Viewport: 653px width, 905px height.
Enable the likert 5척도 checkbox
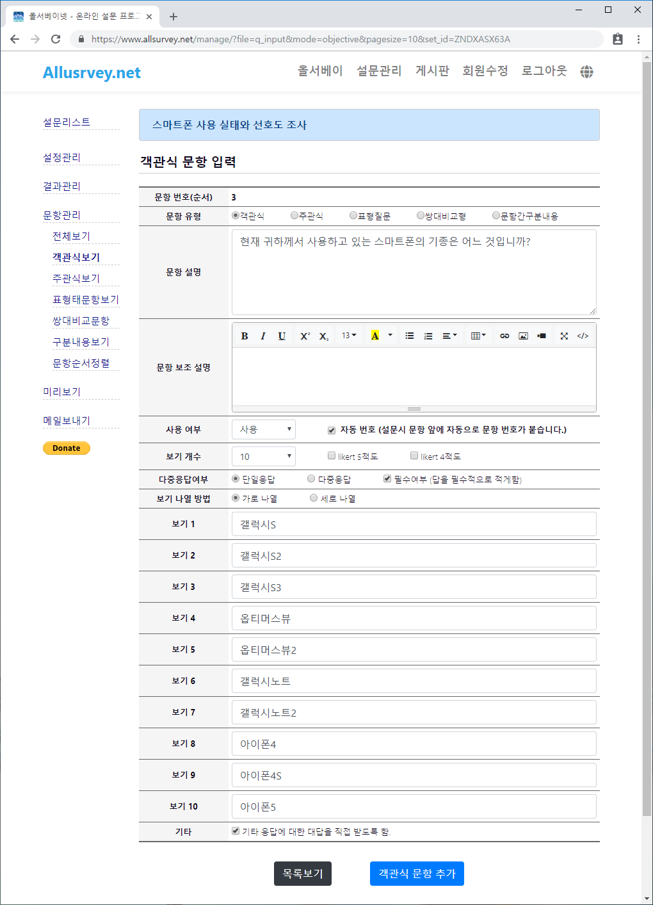pyautogui.click(x=332, y=456)
